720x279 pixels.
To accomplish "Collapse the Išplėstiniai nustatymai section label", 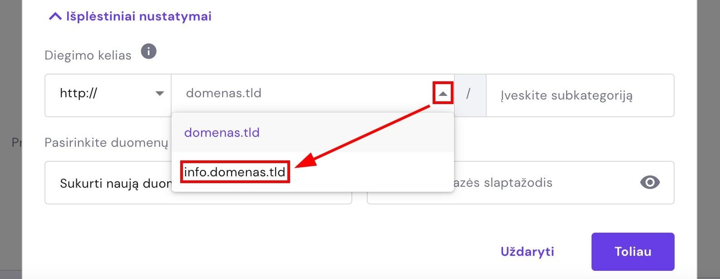I will point(138,16).
